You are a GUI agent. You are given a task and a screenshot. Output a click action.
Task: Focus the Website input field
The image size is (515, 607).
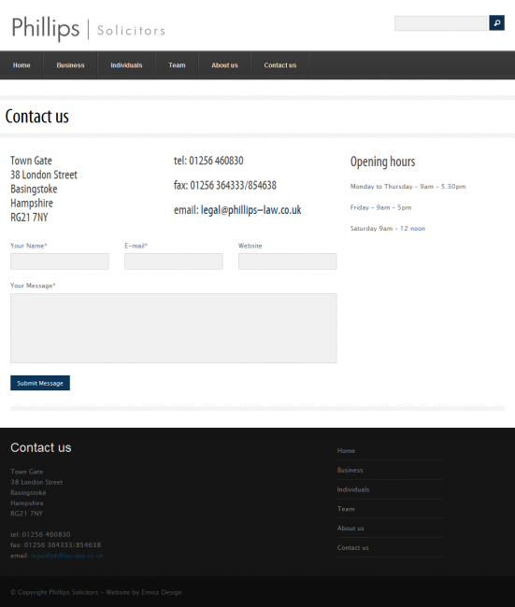(x=288, y=261)
